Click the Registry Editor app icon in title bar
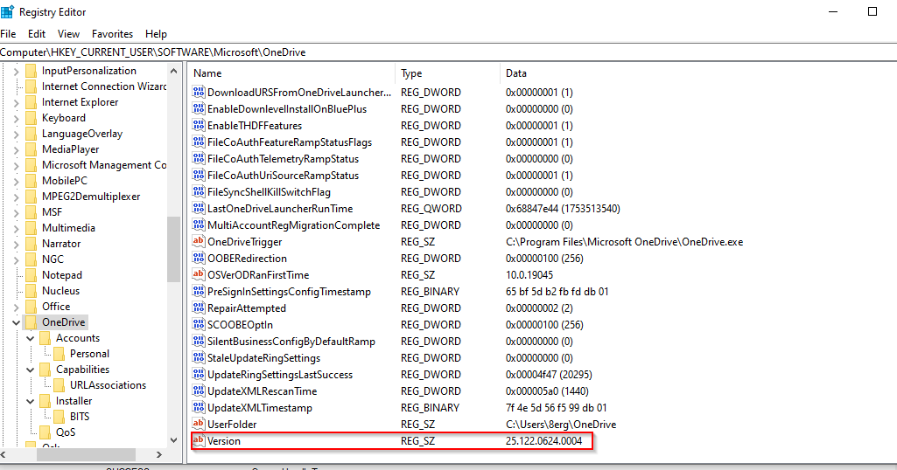897x470 pixels. tap(7, 11)
